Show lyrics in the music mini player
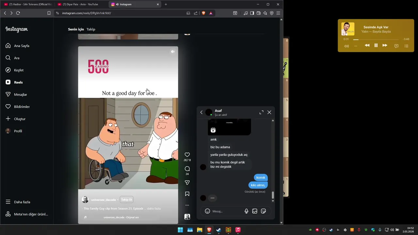Image resolution: width=418 pixels, height=235 pixels. pyautogui.click(x=396, y=46)
